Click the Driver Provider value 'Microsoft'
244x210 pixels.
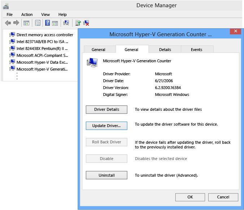click(x=163, y=74)
